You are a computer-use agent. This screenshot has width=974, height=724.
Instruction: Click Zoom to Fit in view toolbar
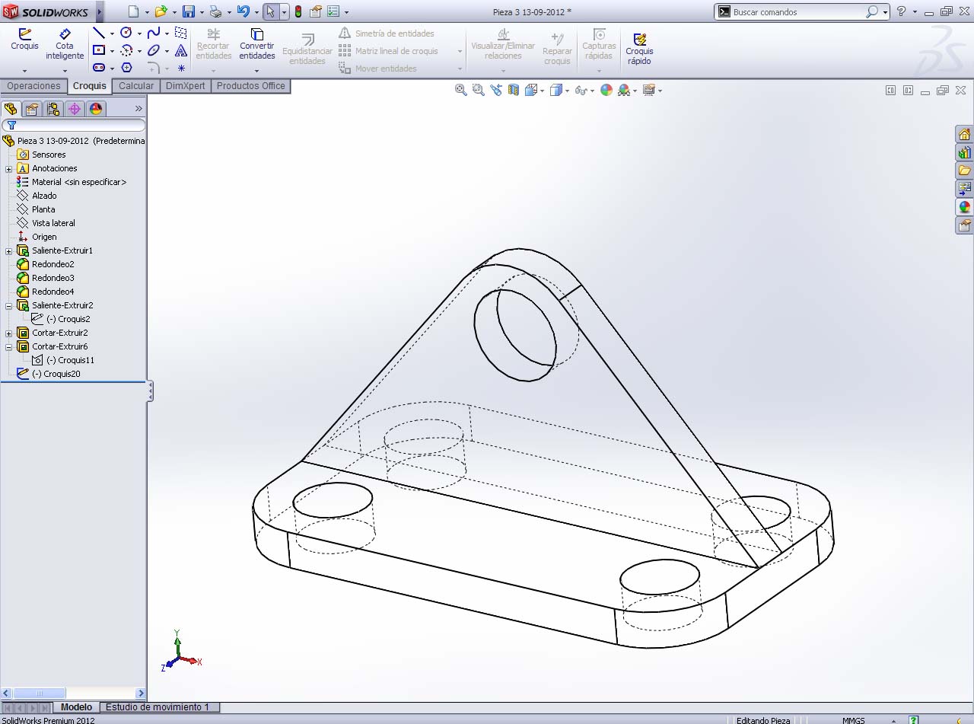click(x=460, y=90)
